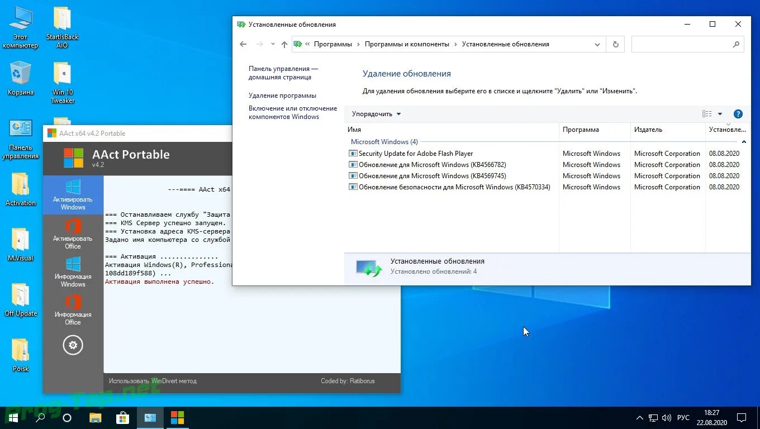Open File Explorer from taskbar
The width and height of the screenshot is (760, 429).
(x=96, y=417)
